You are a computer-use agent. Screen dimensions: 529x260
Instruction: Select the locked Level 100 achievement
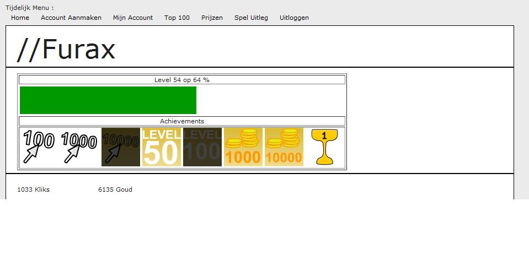[202, 147]
